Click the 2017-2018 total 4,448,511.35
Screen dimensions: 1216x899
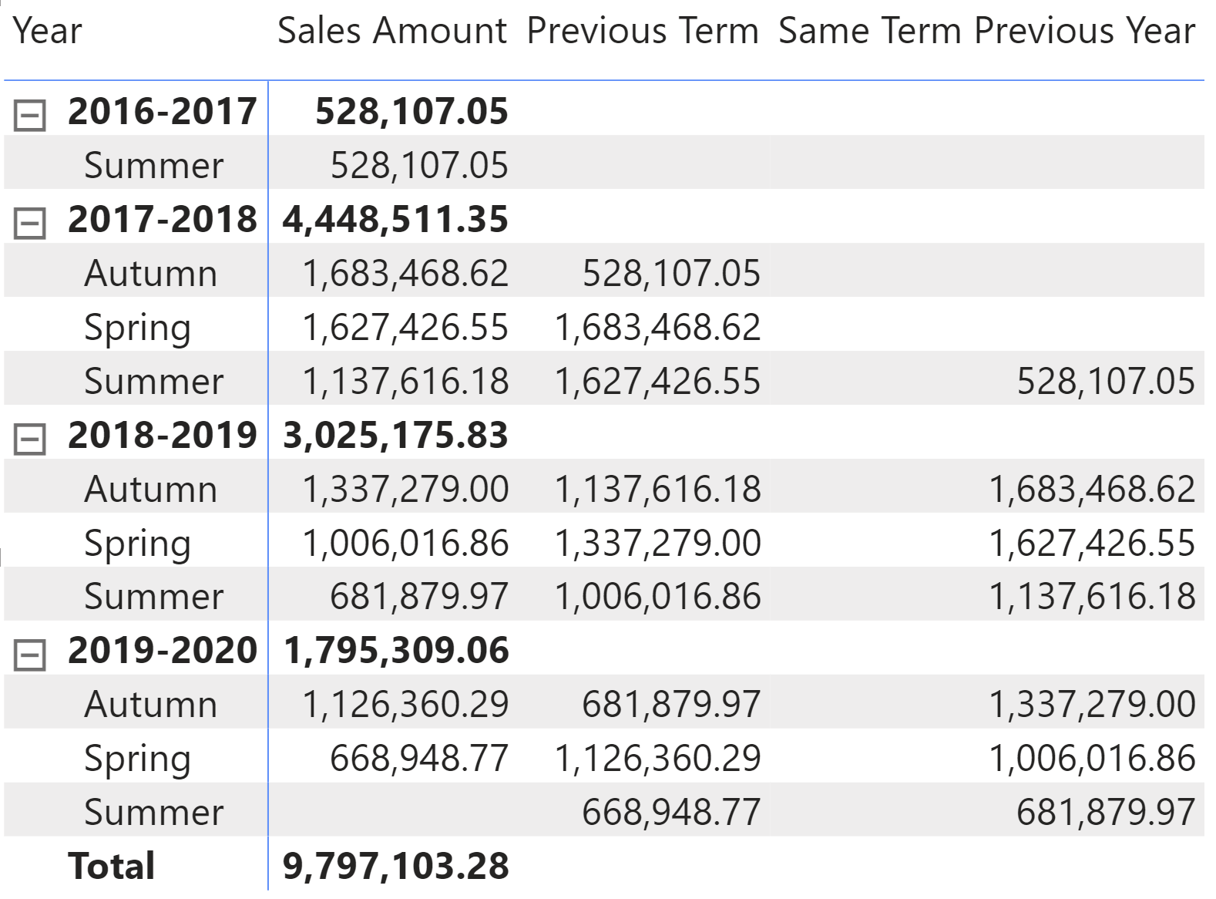pos(395,220)
